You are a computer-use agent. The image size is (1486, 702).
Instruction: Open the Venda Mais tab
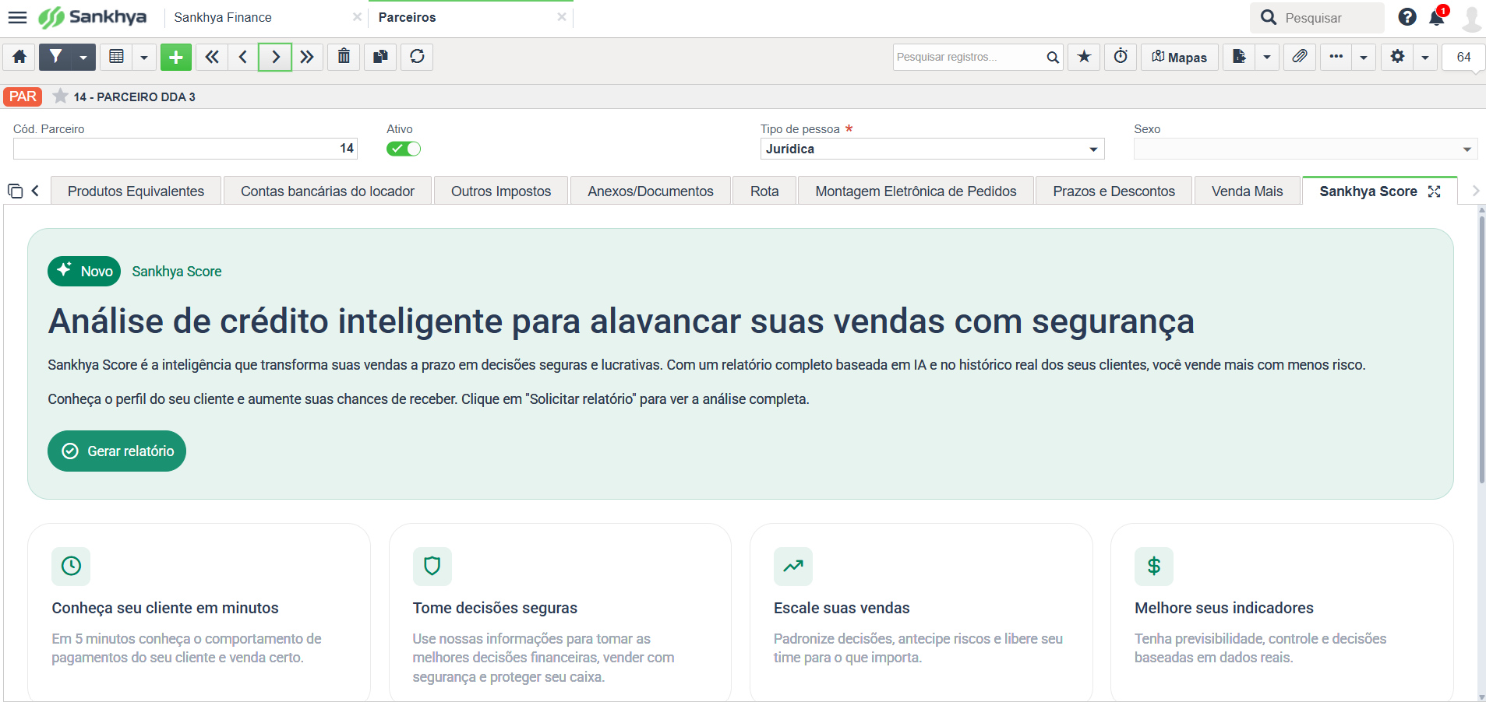pyautogui.click(x=1247, y=191)
